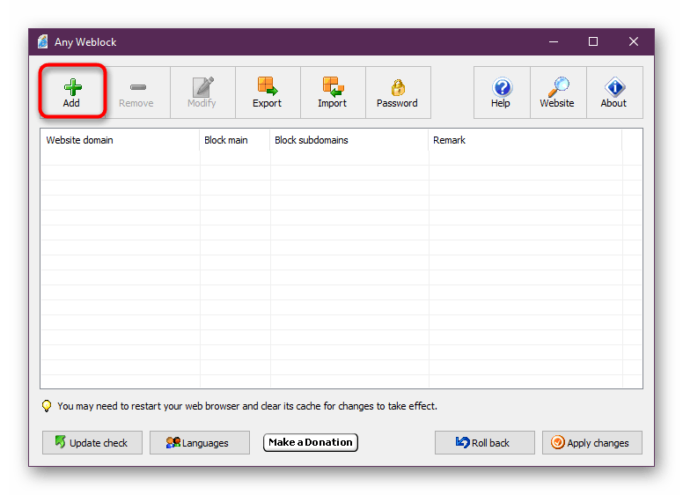The height and width of the screenshot is (495, 683).
Task: Sort by the Block main column header
Action: (x=234, y=140)
